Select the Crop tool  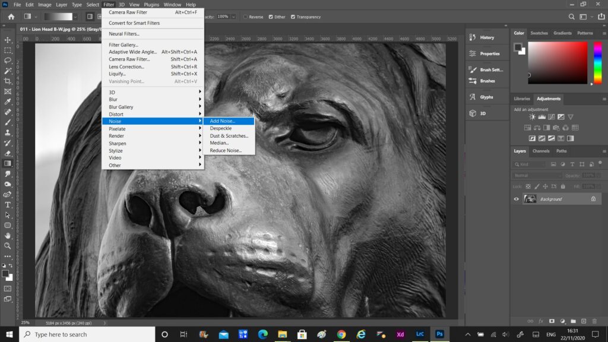click(x=8, y=80)
